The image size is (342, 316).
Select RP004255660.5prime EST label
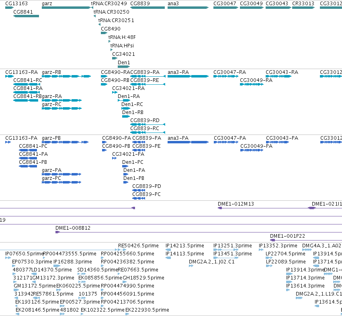pos(127,254)
